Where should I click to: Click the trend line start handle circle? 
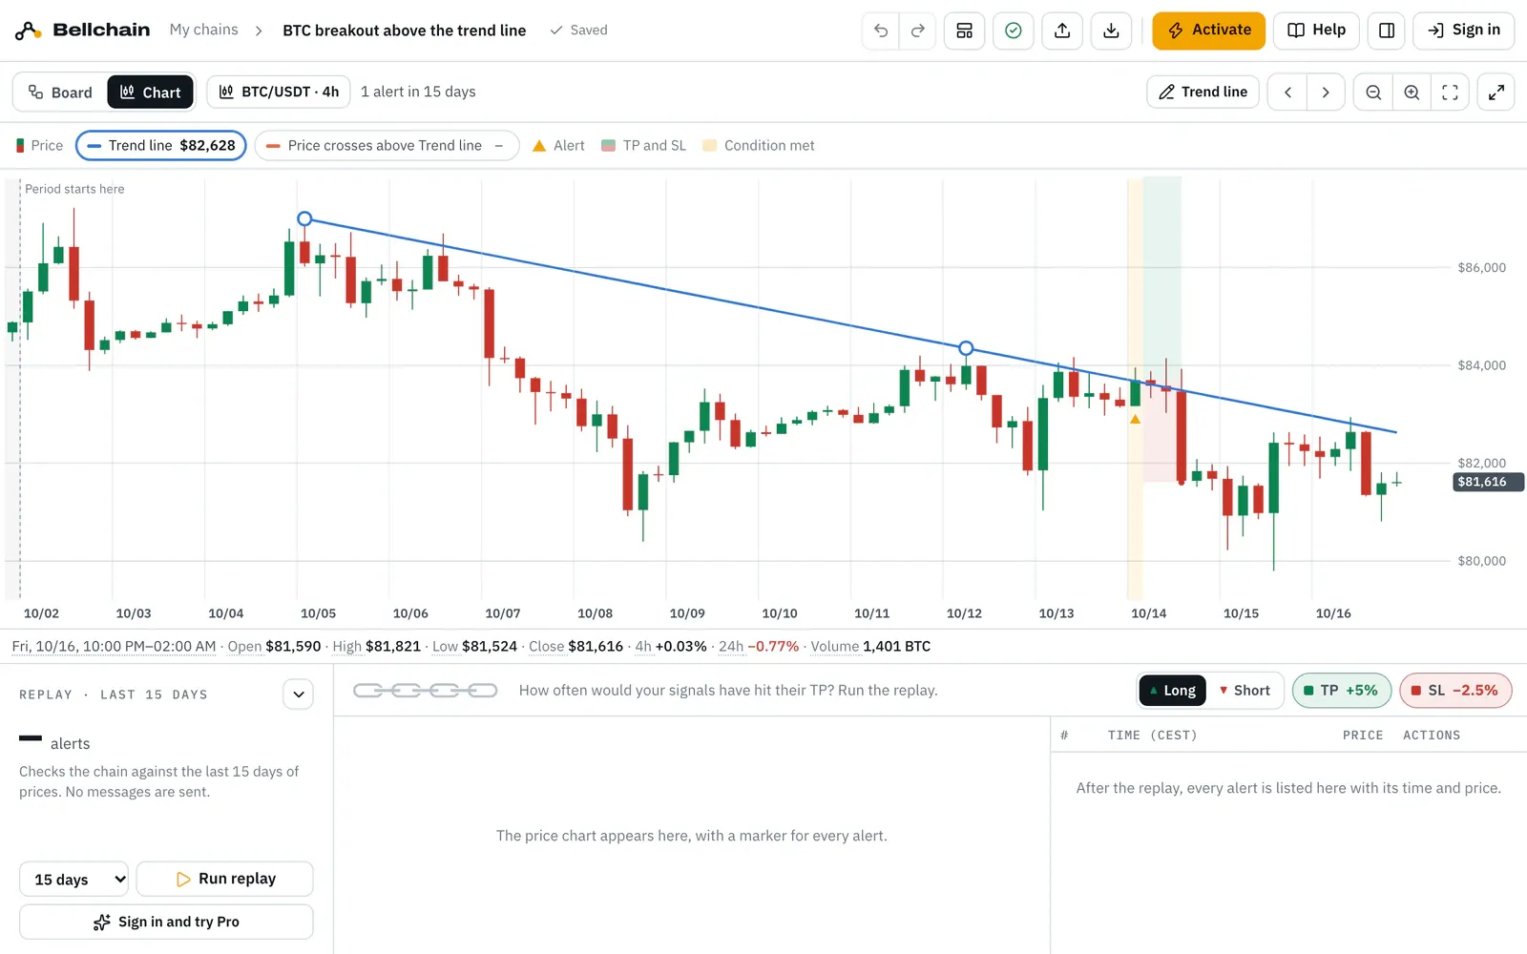(304, 219)
